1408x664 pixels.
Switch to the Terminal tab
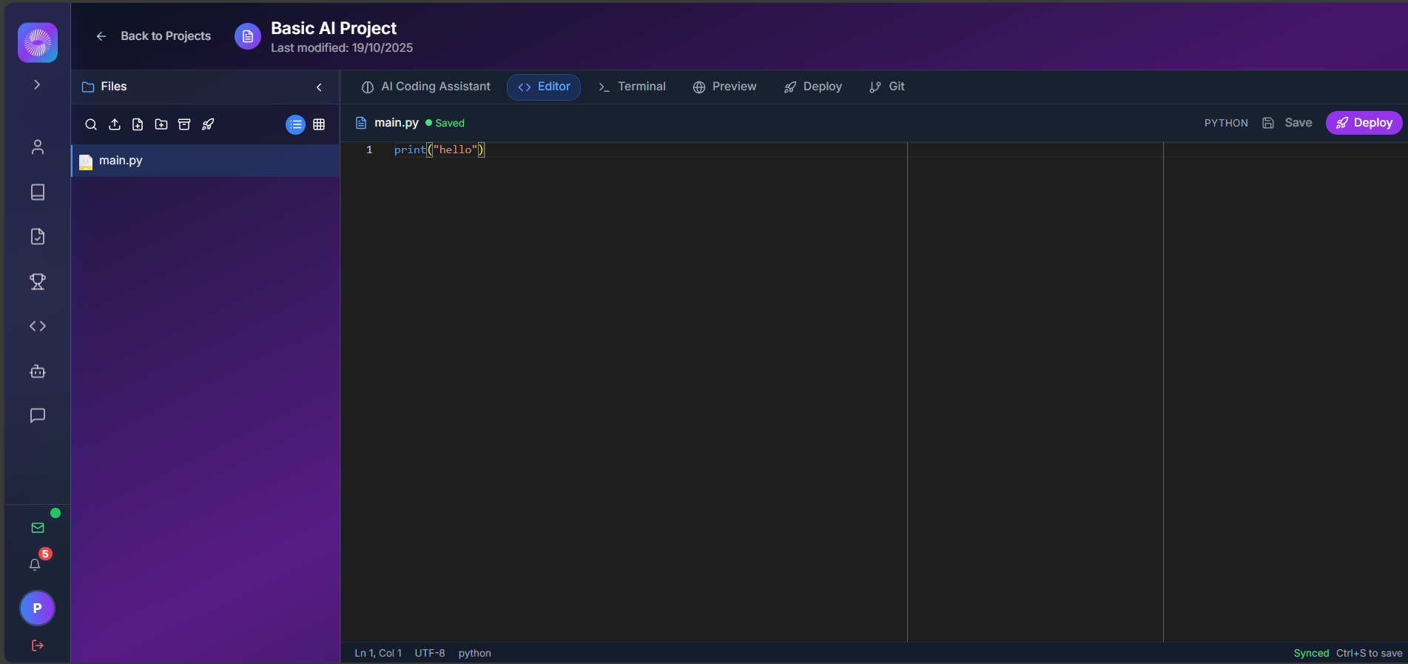pyautogui.click(x=632, y=87)
